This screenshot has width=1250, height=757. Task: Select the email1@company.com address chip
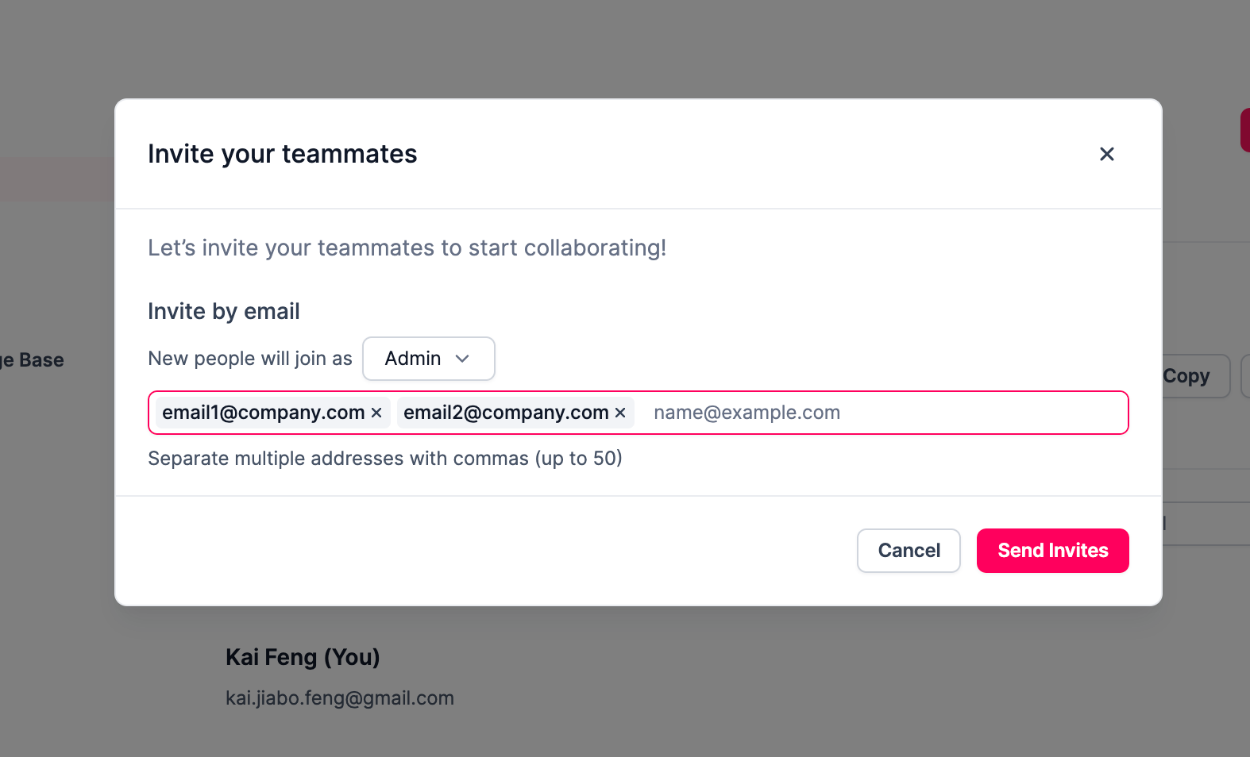click(x=263, y=413)
